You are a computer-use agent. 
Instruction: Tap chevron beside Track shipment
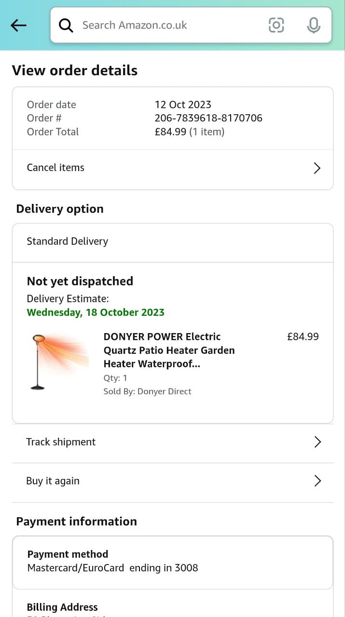(x=317, y=442)
